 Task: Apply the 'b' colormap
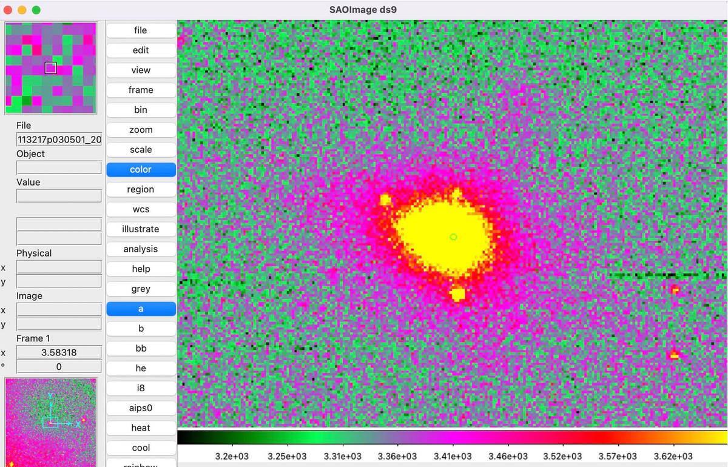[x=141, y=329]
